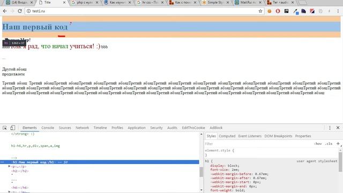Open the Profiles tab
The width and height of the screenshot is (343, 193).
click(x=117, y=128)
